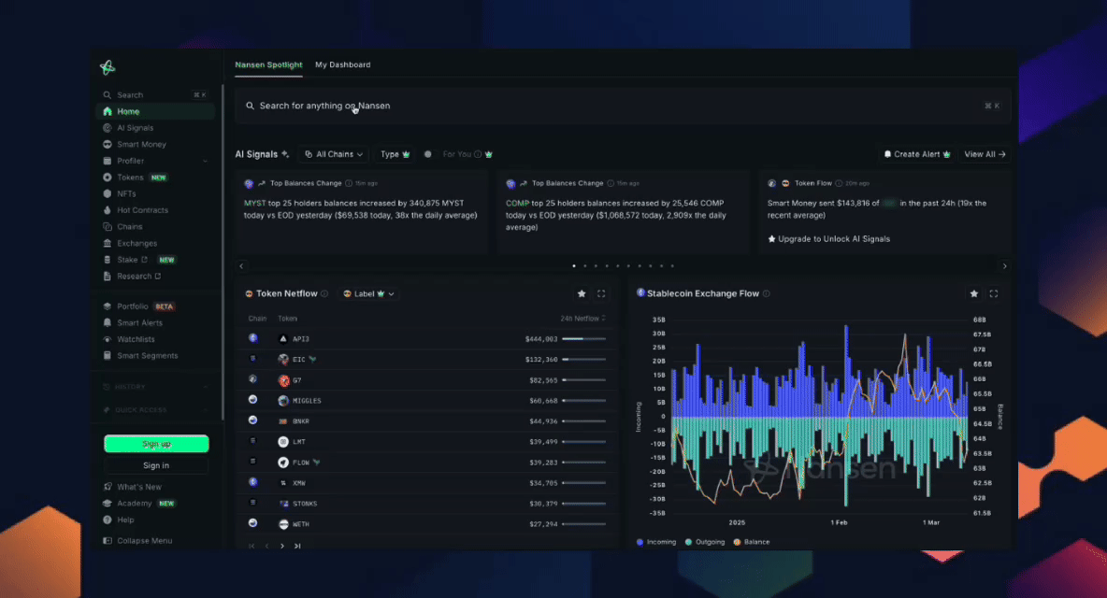Switch to the My Dashboard tab
This screenshot has width=1107, height=598.
[342, 65]
